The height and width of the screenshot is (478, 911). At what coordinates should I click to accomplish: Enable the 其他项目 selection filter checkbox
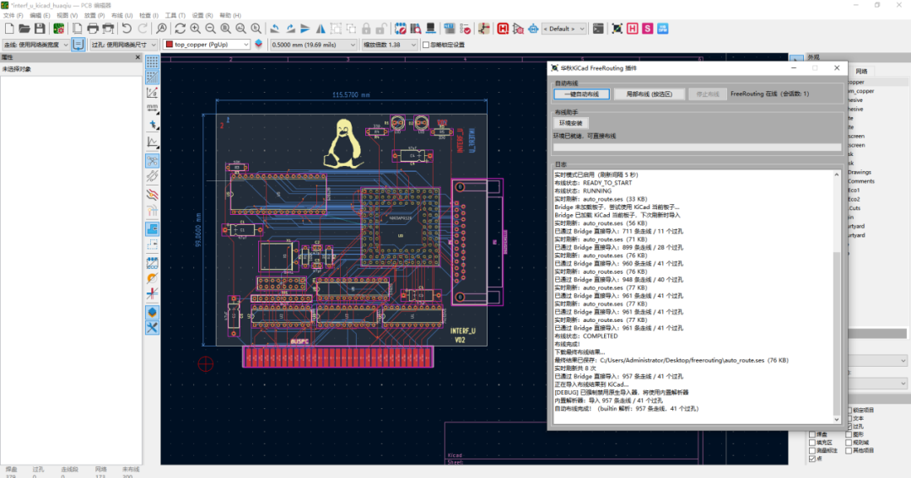tap(849, 451)
